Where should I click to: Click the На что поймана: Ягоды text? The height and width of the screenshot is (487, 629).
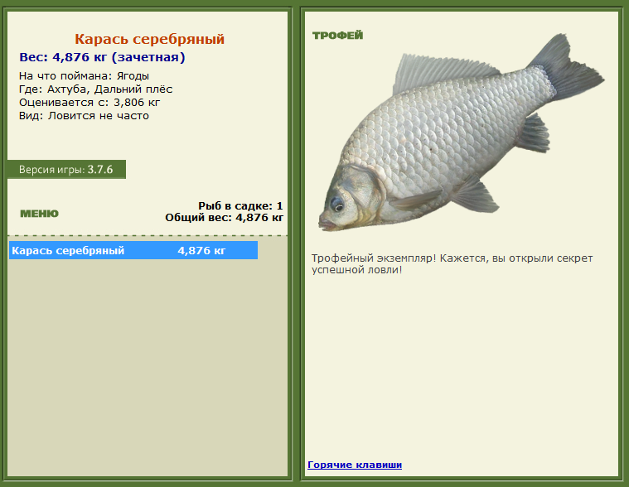coord(84,75)
